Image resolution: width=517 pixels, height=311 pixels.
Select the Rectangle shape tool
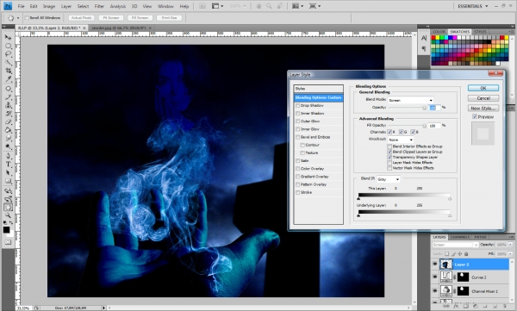tap(9, 181)
